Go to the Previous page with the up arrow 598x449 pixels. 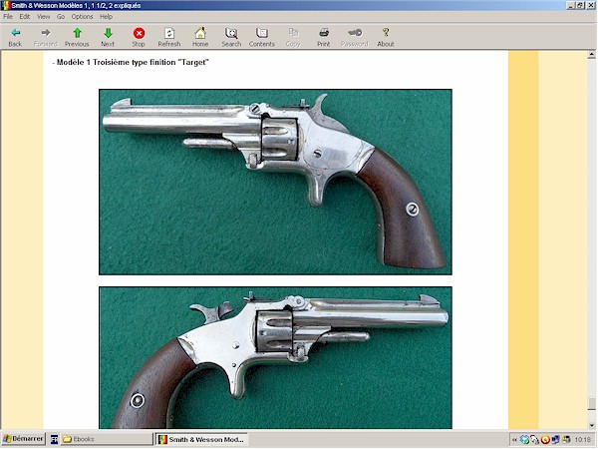tap(77, 37)
